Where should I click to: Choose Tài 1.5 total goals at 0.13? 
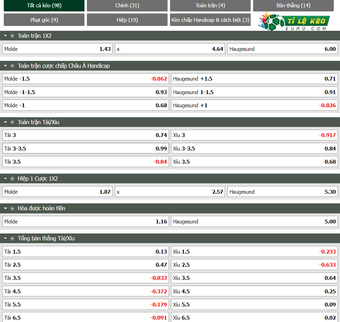(x=86, y=252)
